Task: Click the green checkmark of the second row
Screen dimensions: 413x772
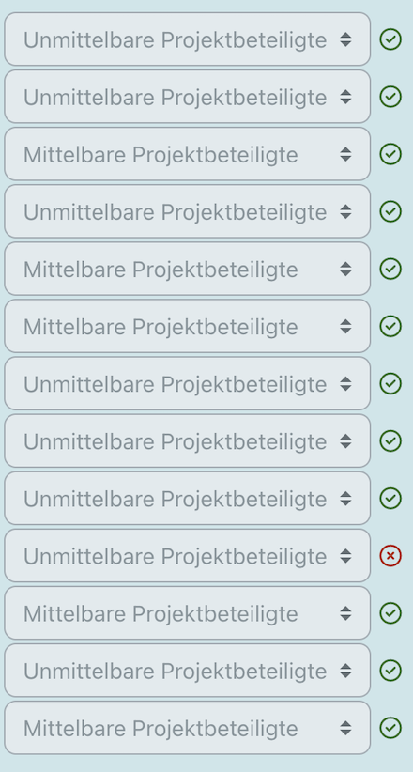Action: [390, 97]
